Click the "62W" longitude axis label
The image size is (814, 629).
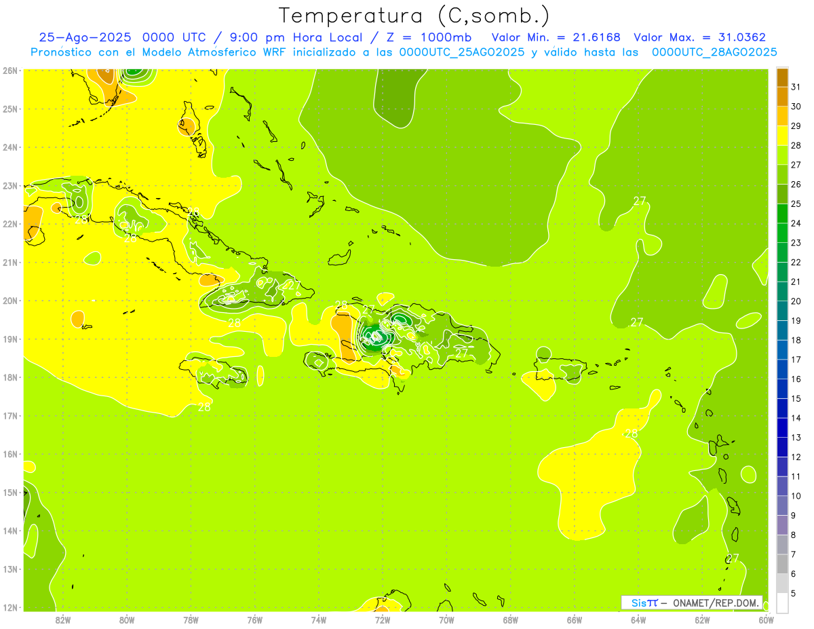point(702,620)
